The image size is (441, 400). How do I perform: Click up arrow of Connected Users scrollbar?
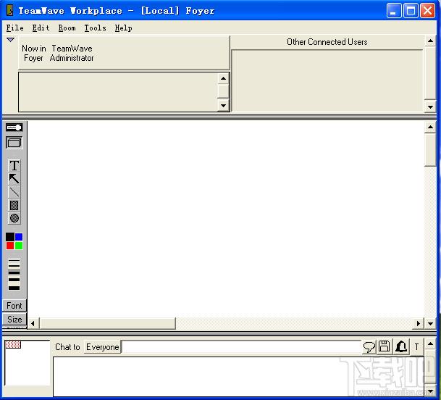coord(430,41)
